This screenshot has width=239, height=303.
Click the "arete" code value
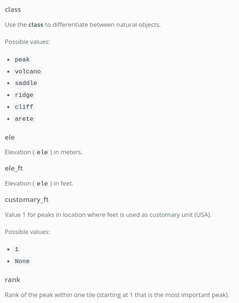tap(24, 119)
